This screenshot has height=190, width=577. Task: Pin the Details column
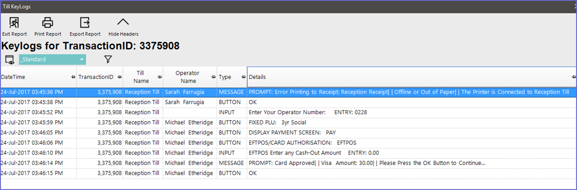point(573,77)
